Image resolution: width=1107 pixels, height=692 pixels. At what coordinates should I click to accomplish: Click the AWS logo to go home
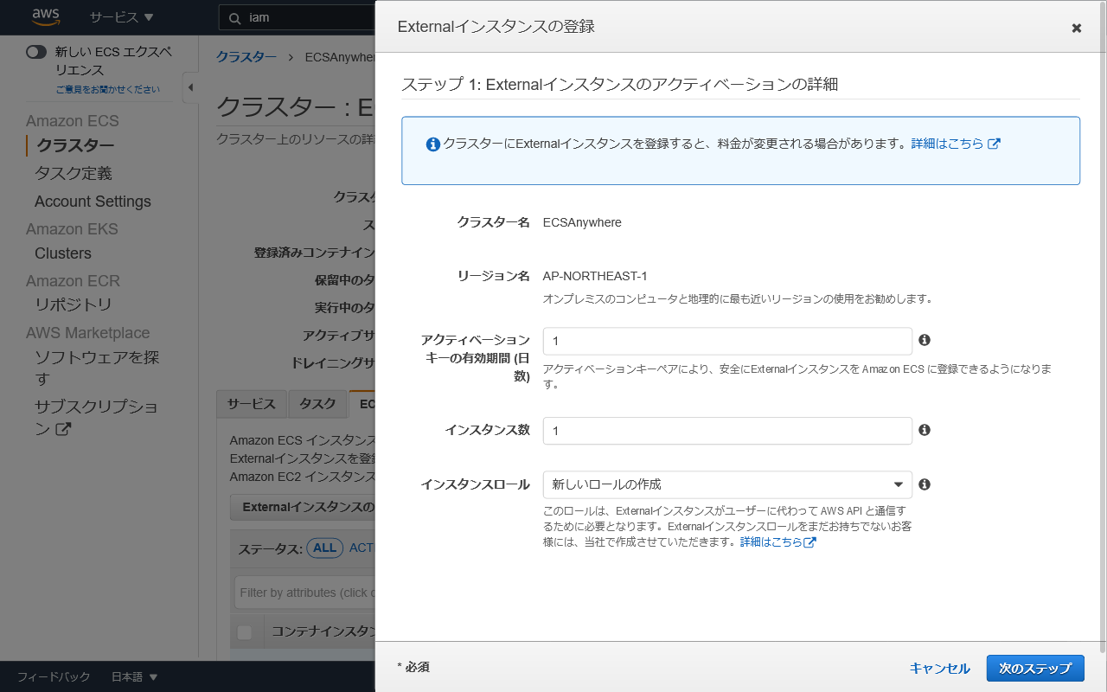pos(45,16)
